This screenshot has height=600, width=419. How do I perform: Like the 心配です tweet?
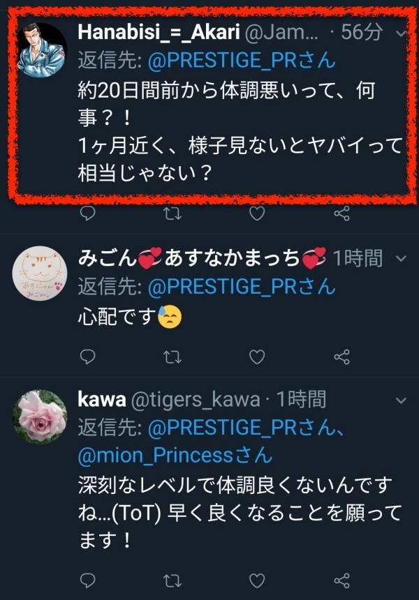pos(257,357)
